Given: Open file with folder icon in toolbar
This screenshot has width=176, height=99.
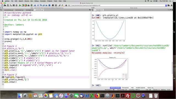Looking at the screenshot, I should pos(5,5).
